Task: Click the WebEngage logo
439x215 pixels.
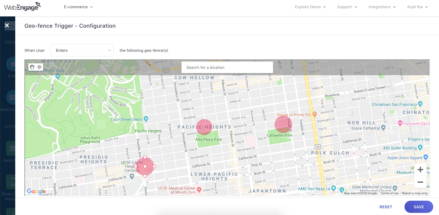Action: point(22,6)
